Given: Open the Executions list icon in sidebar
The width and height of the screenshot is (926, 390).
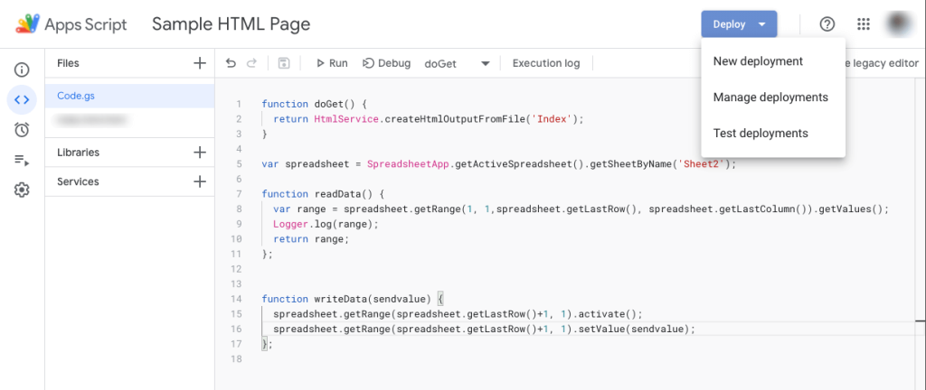Looking at the screenshot, I should 22,160.
